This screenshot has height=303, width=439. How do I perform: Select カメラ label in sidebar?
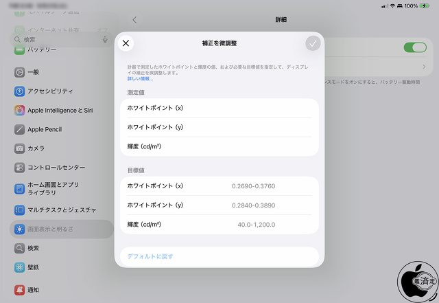coord(36,148)
